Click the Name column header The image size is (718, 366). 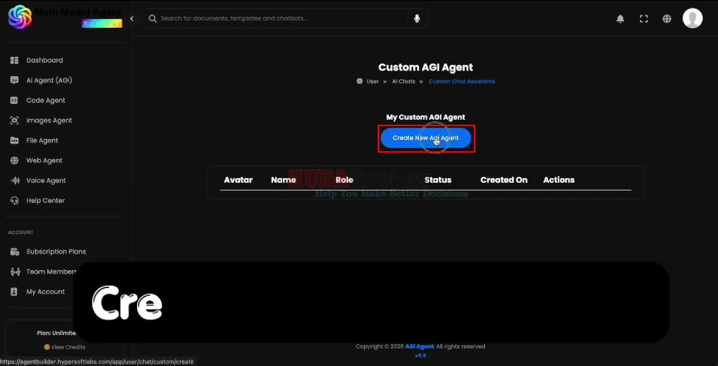pos(283,180)
